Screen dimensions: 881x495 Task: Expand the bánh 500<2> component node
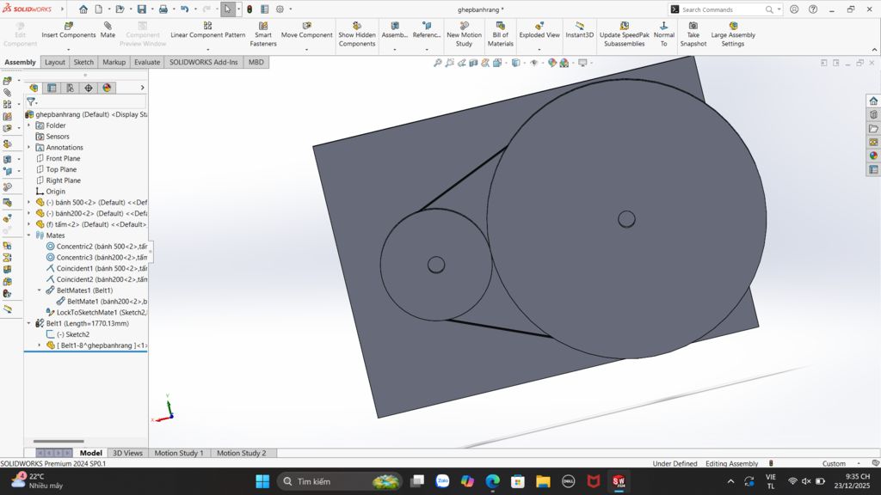click(29, 202)
